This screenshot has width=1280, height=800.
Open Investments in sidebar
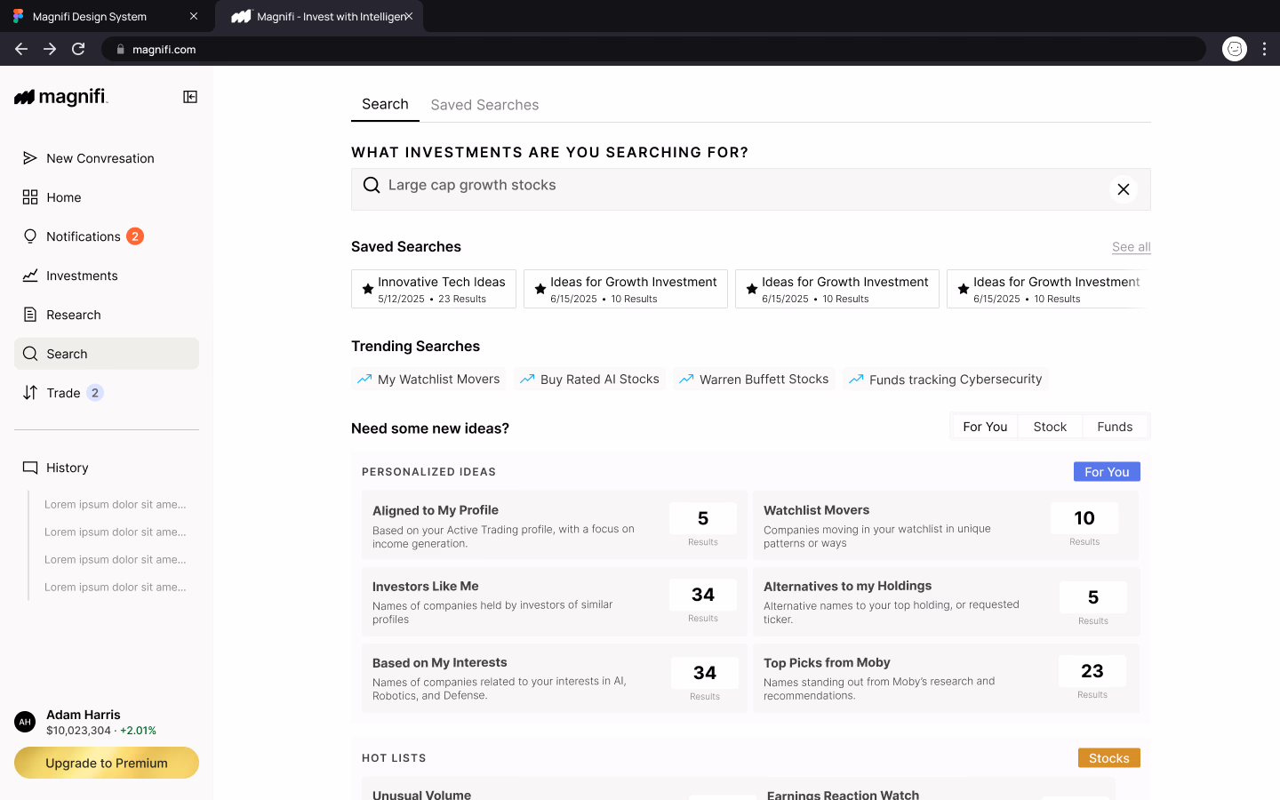pyautogui.click(x=107, y=276)
